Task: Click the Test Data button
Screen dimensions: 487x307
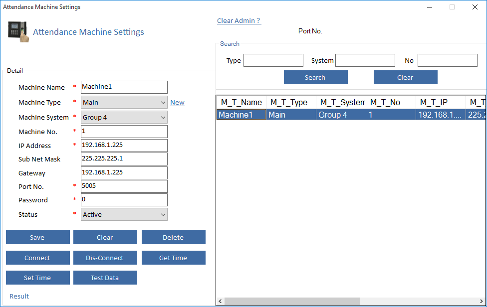Action: coord(105,278)
